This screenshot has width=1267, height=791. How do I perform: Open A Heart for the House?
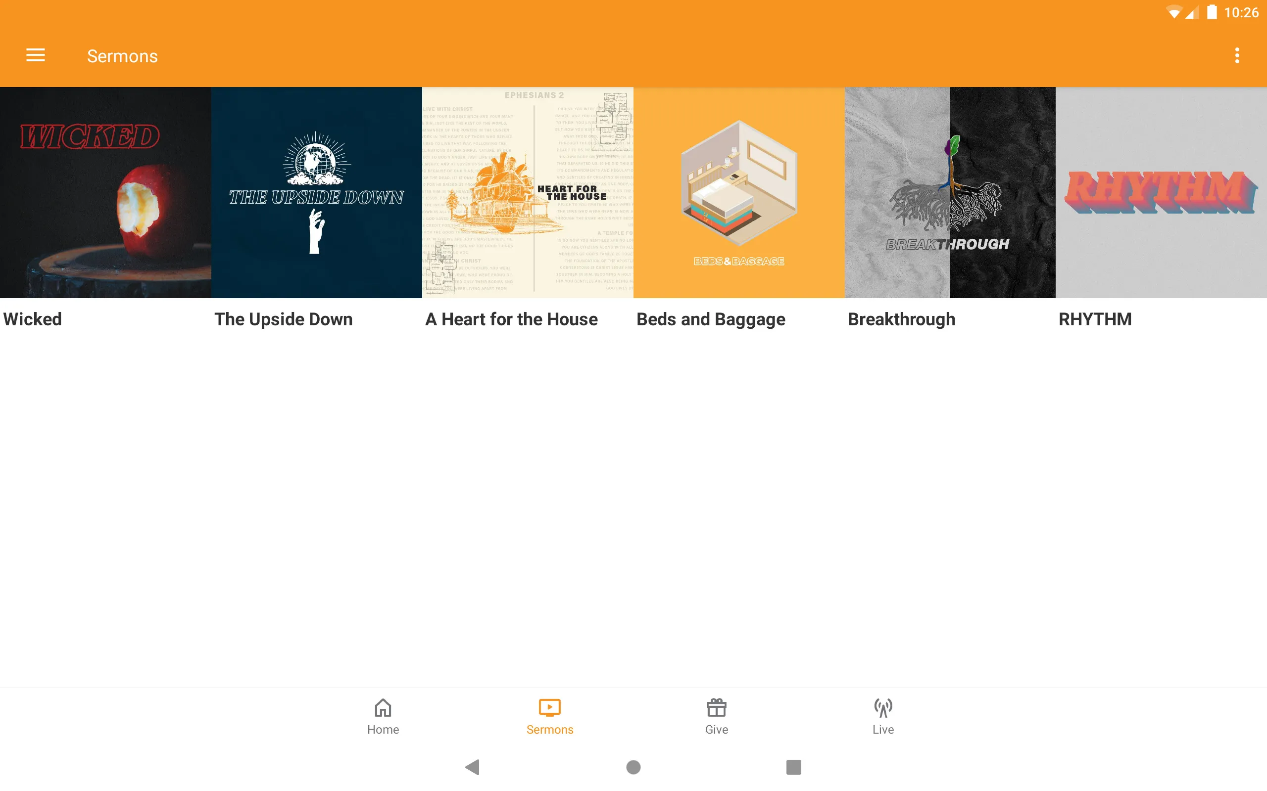tap(527, 192)
